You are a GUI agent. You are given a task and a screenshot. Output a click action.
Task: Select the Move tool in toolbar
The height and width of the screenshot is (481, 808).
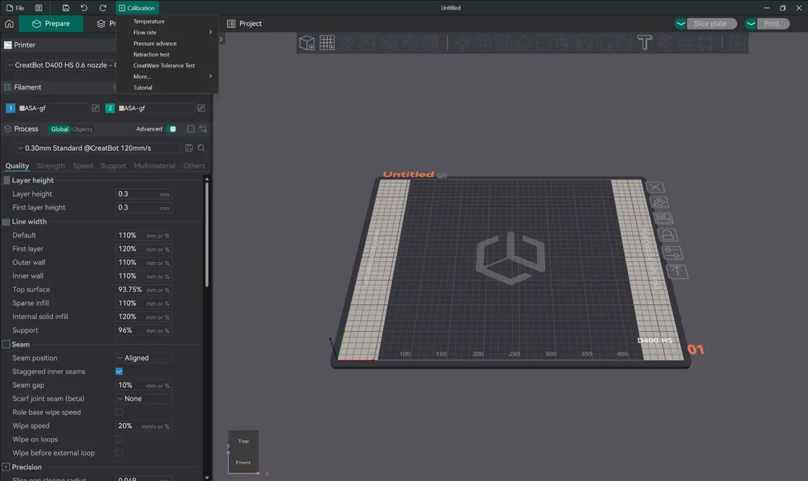click(463, 43)
